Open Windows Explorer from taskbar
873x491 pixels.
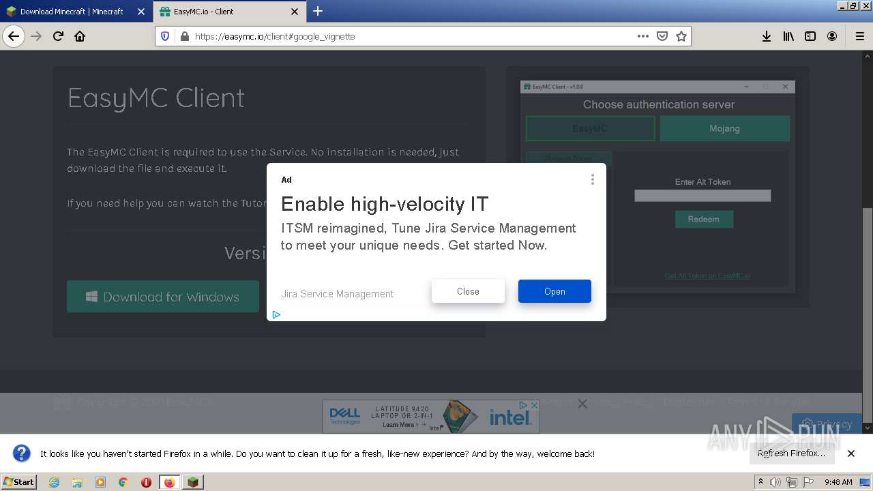pos(77,482)
